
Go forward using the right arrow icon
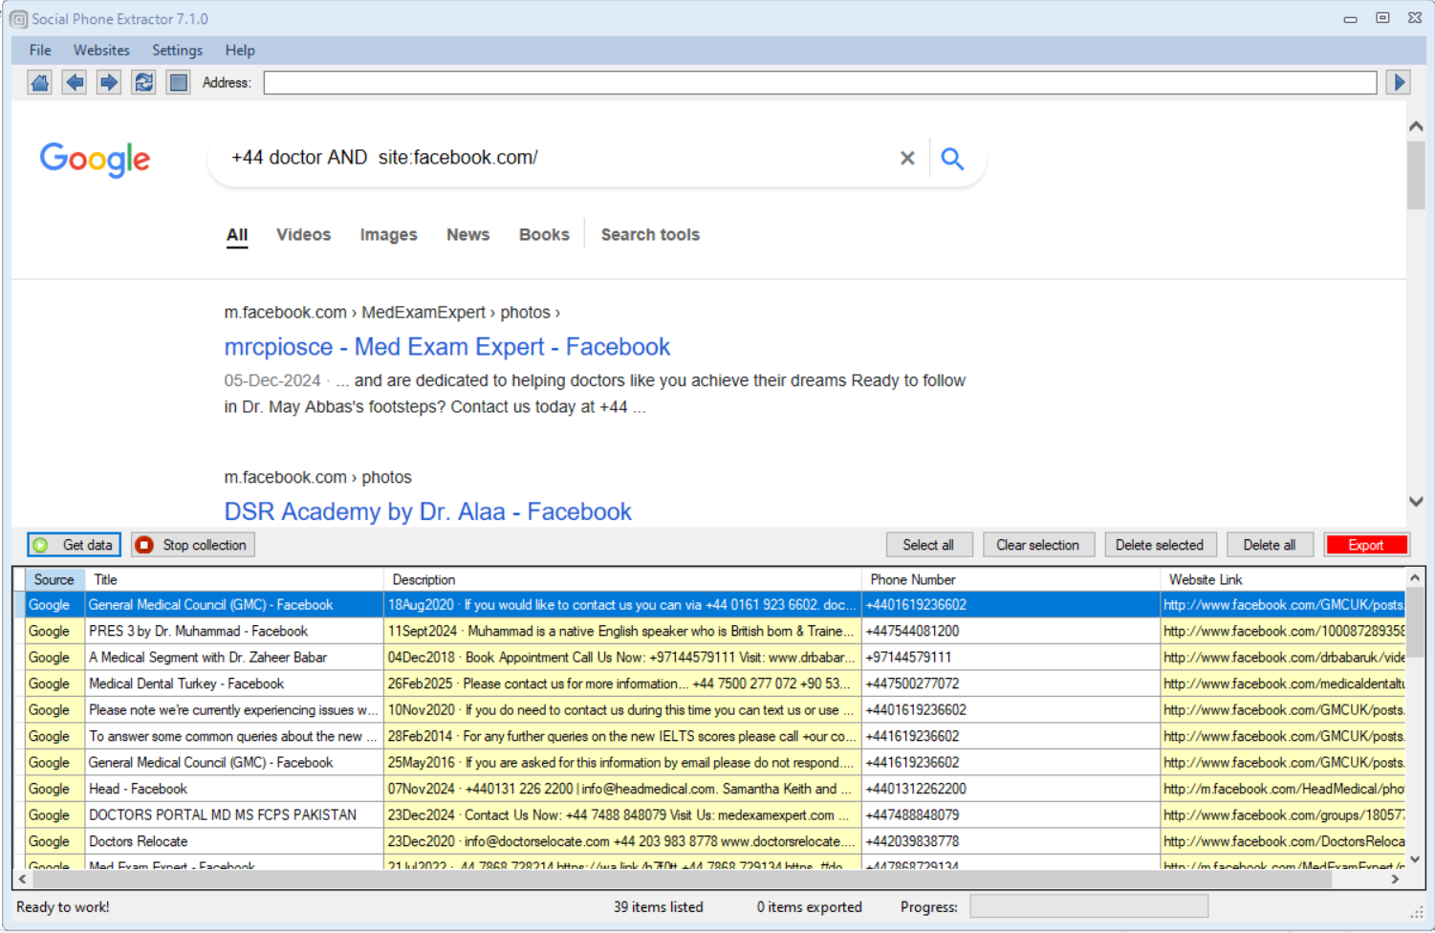109,83
